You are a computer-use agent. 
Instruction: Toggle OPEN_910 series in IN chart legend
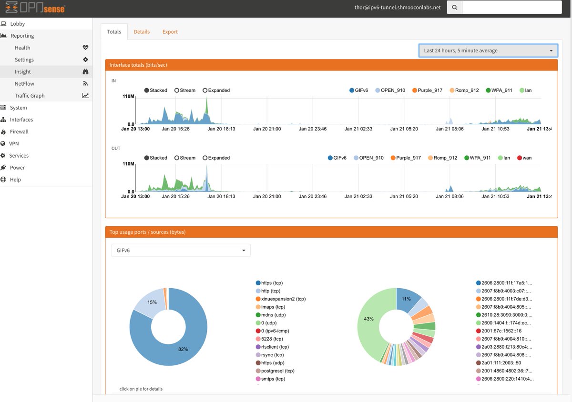click(390, 90)
